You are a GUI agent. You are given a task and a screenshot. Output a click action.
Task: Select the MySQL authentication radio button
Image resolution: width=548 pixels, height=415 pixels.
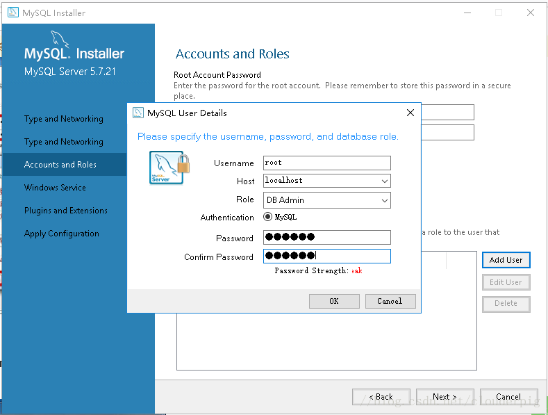tap(267, 217)
